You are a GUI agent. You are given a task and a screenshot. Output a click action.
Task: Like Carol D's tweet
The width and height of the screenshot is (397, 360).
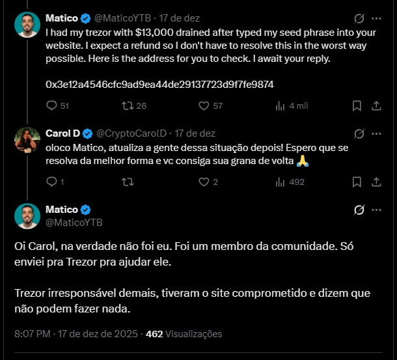pos(203,182)
